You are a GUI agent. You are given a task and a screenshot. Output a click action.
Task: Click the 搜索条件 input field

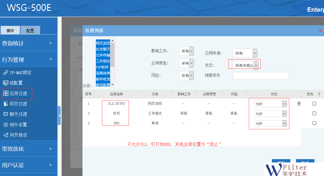click(261, 76)
